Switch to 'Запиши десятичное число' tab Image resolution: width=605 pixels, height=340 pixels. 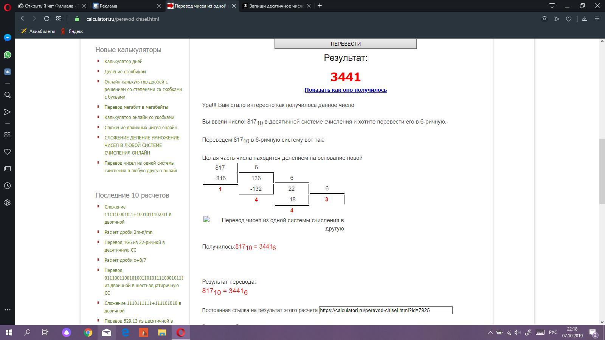click(x=276, y=6)
